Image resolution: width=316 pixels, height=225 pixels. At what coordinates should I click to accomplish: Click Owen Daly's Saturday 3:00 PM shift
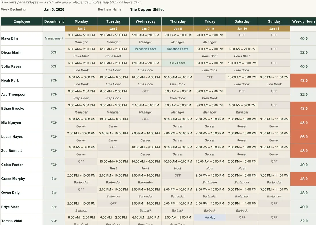[x=242, y=189]
